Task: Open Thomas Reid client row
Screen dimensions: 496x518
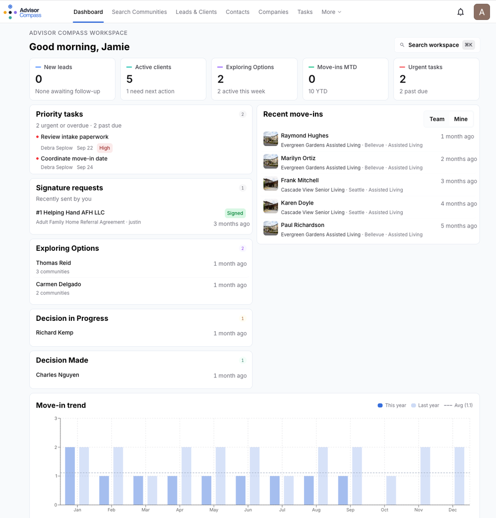Action: 141,267
